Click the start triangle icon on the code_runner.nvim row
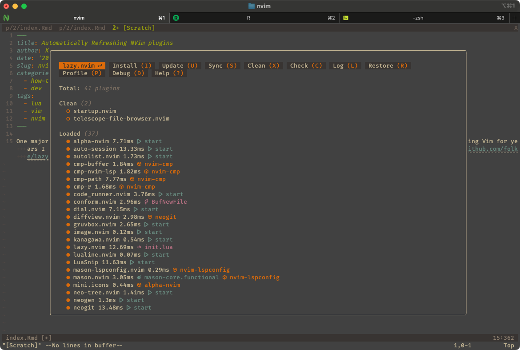Screen dimensions: 520x350 click(160, 194)
